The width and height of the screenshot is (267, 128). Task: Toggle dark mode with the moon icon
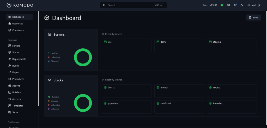[242, 5]
